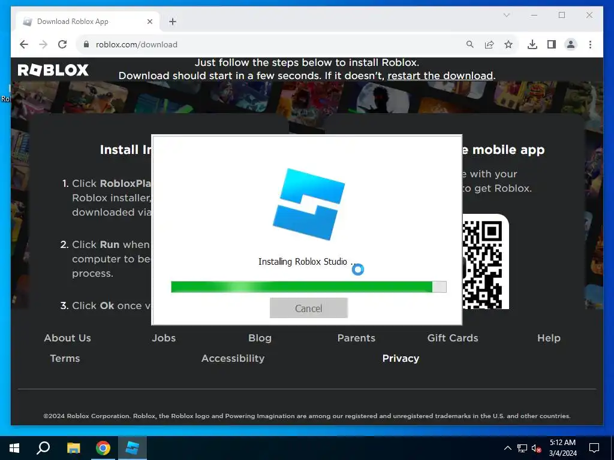Click the share page icon
Screen dimensions: 614x460
489,44
